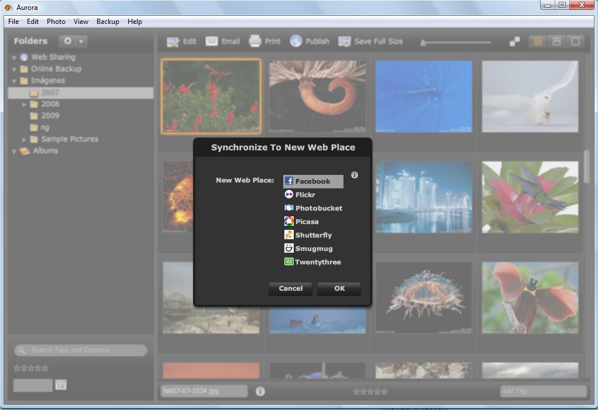The image size is (598, 410).
Task: Collapse the Online Backup tree node
Action: tap(14, 70)
